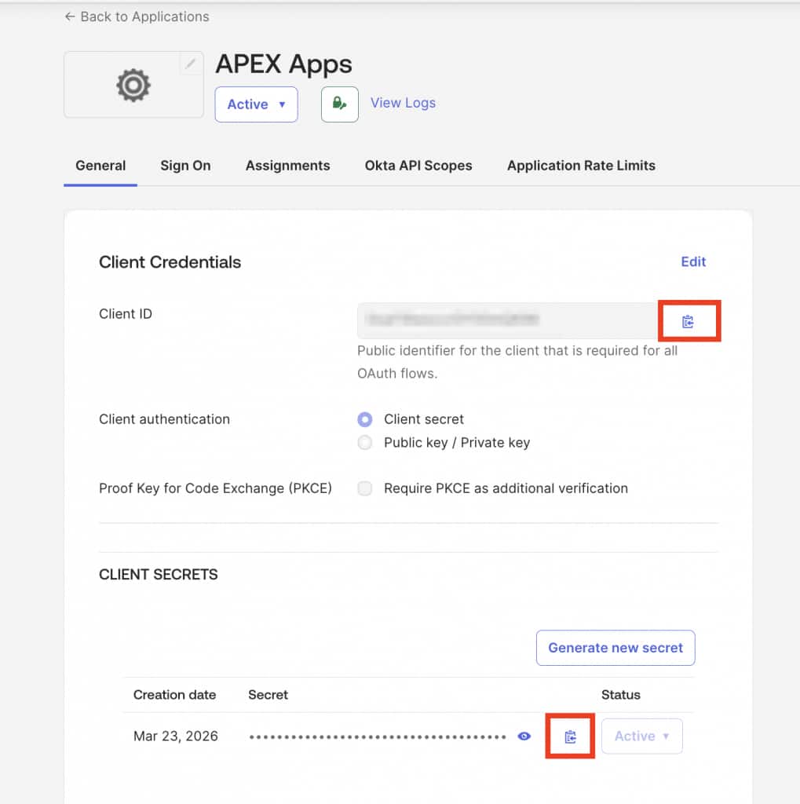Image resolution: width=800 pixels, height=804 pixels.
Task: Copy the client secret to clipboard
Action: [569, 736]
